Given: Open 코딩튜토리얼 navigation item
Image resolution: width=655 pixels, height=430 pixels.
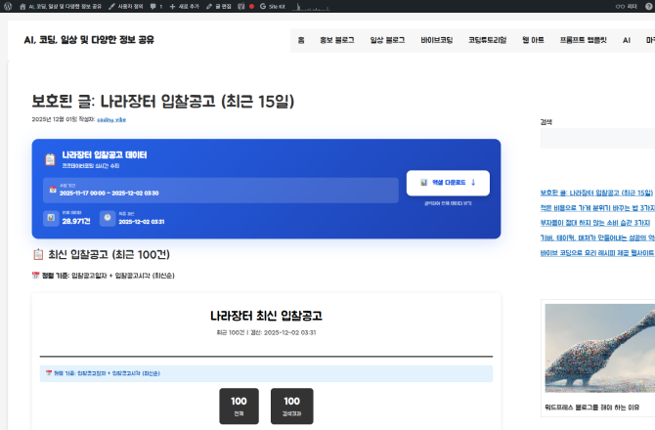Looking at the screenshot, I should tap(487, 41).
